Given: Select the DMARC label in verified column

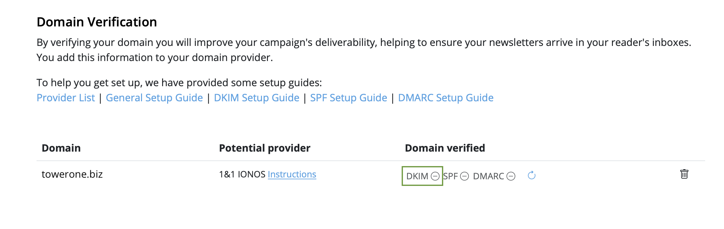Looking at the screenshot, I should [489, 176].
